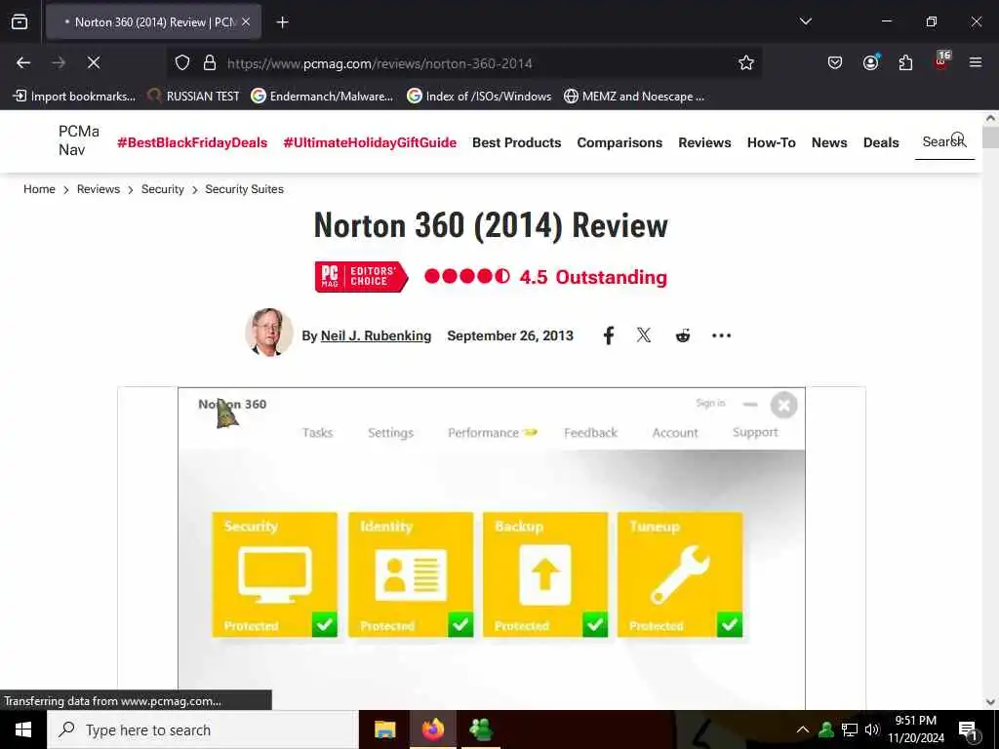This screenshot has height=749, width=999.
Task: Open the Firefox account icon
Action: coord(870,61)
